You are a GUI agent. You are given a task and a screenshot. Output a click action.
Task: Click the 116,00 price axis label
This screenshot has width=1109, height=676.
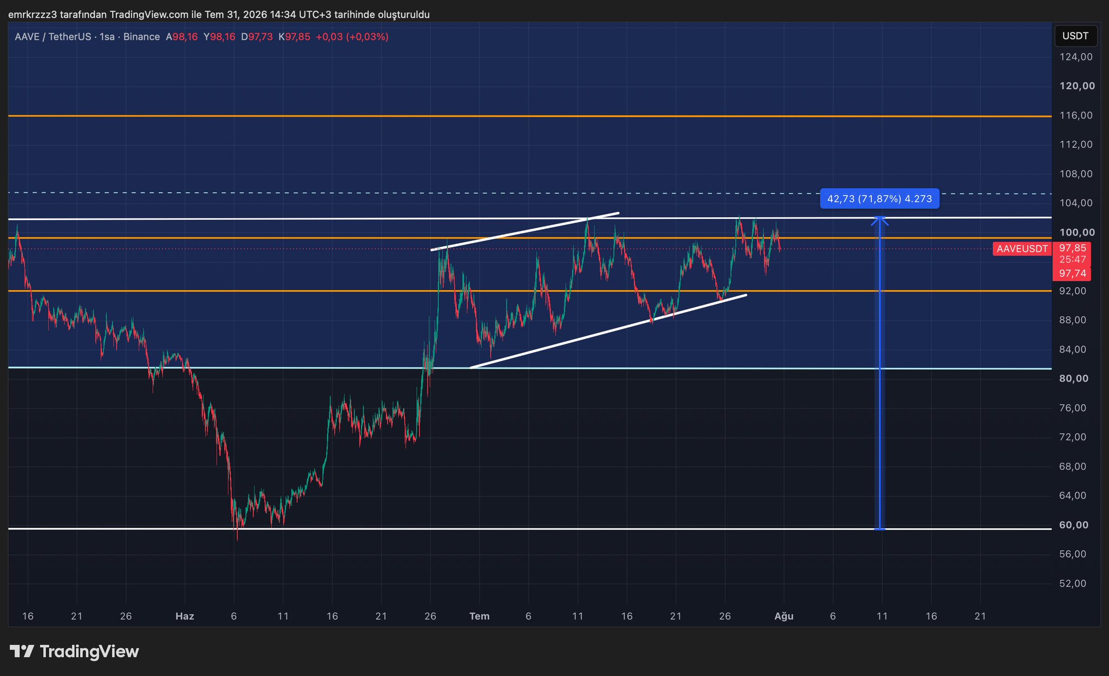1076,115
